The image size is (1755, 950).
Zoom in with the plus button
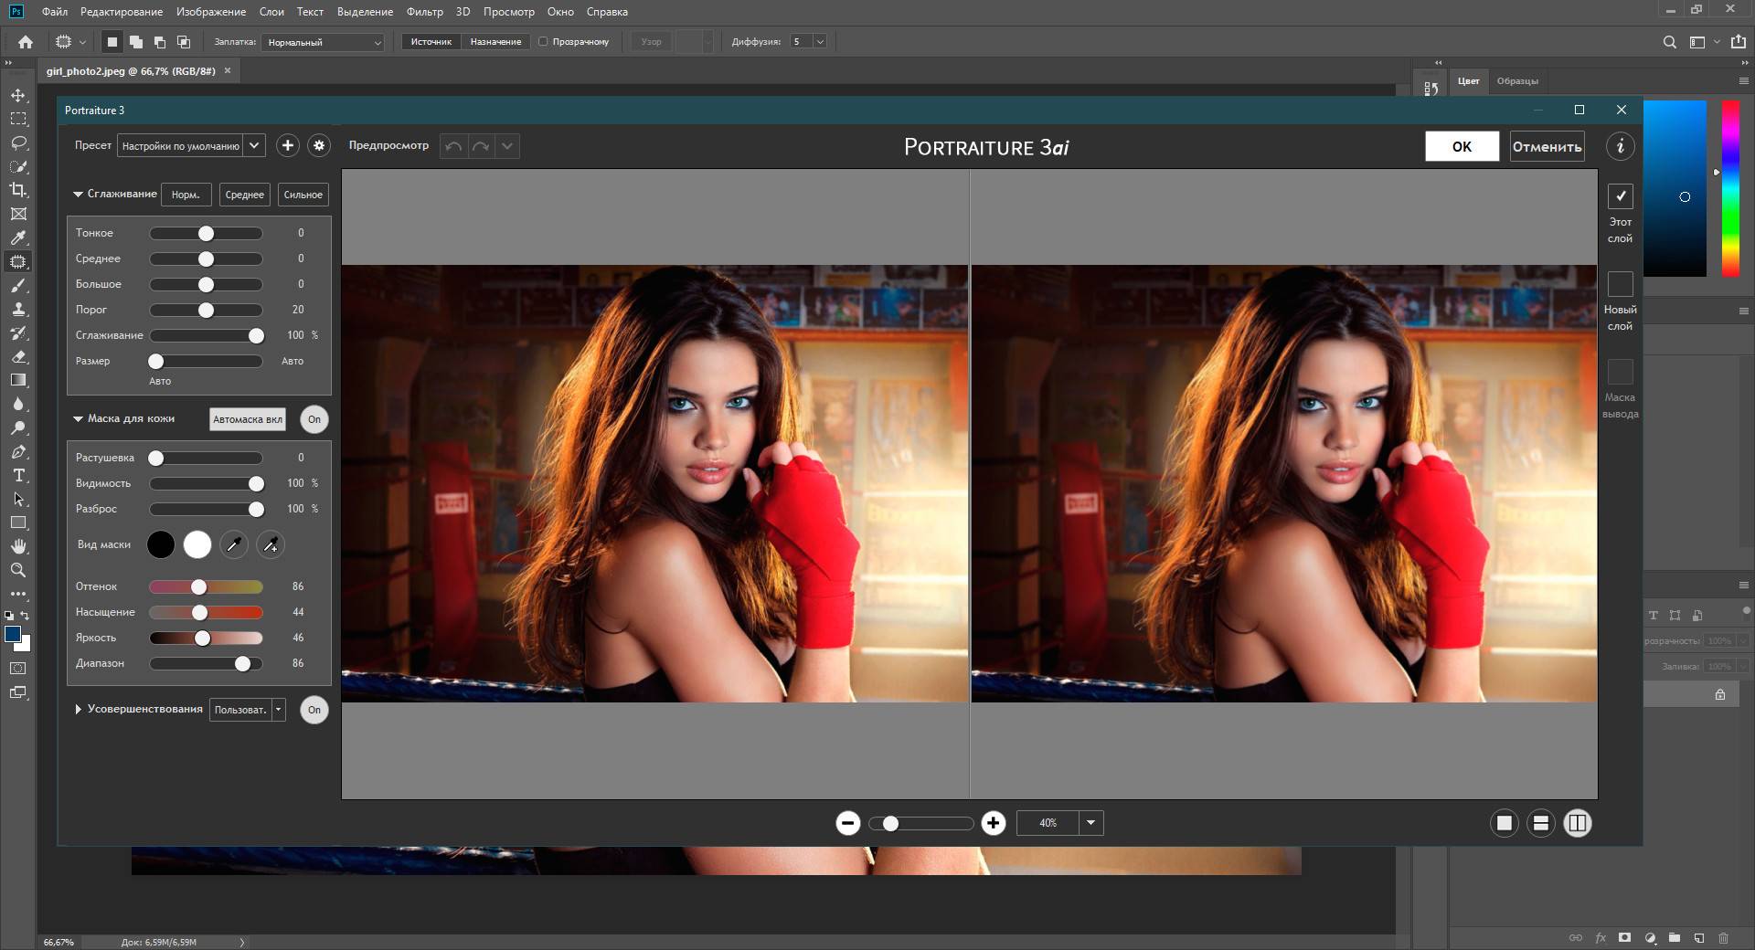[994, 823]
